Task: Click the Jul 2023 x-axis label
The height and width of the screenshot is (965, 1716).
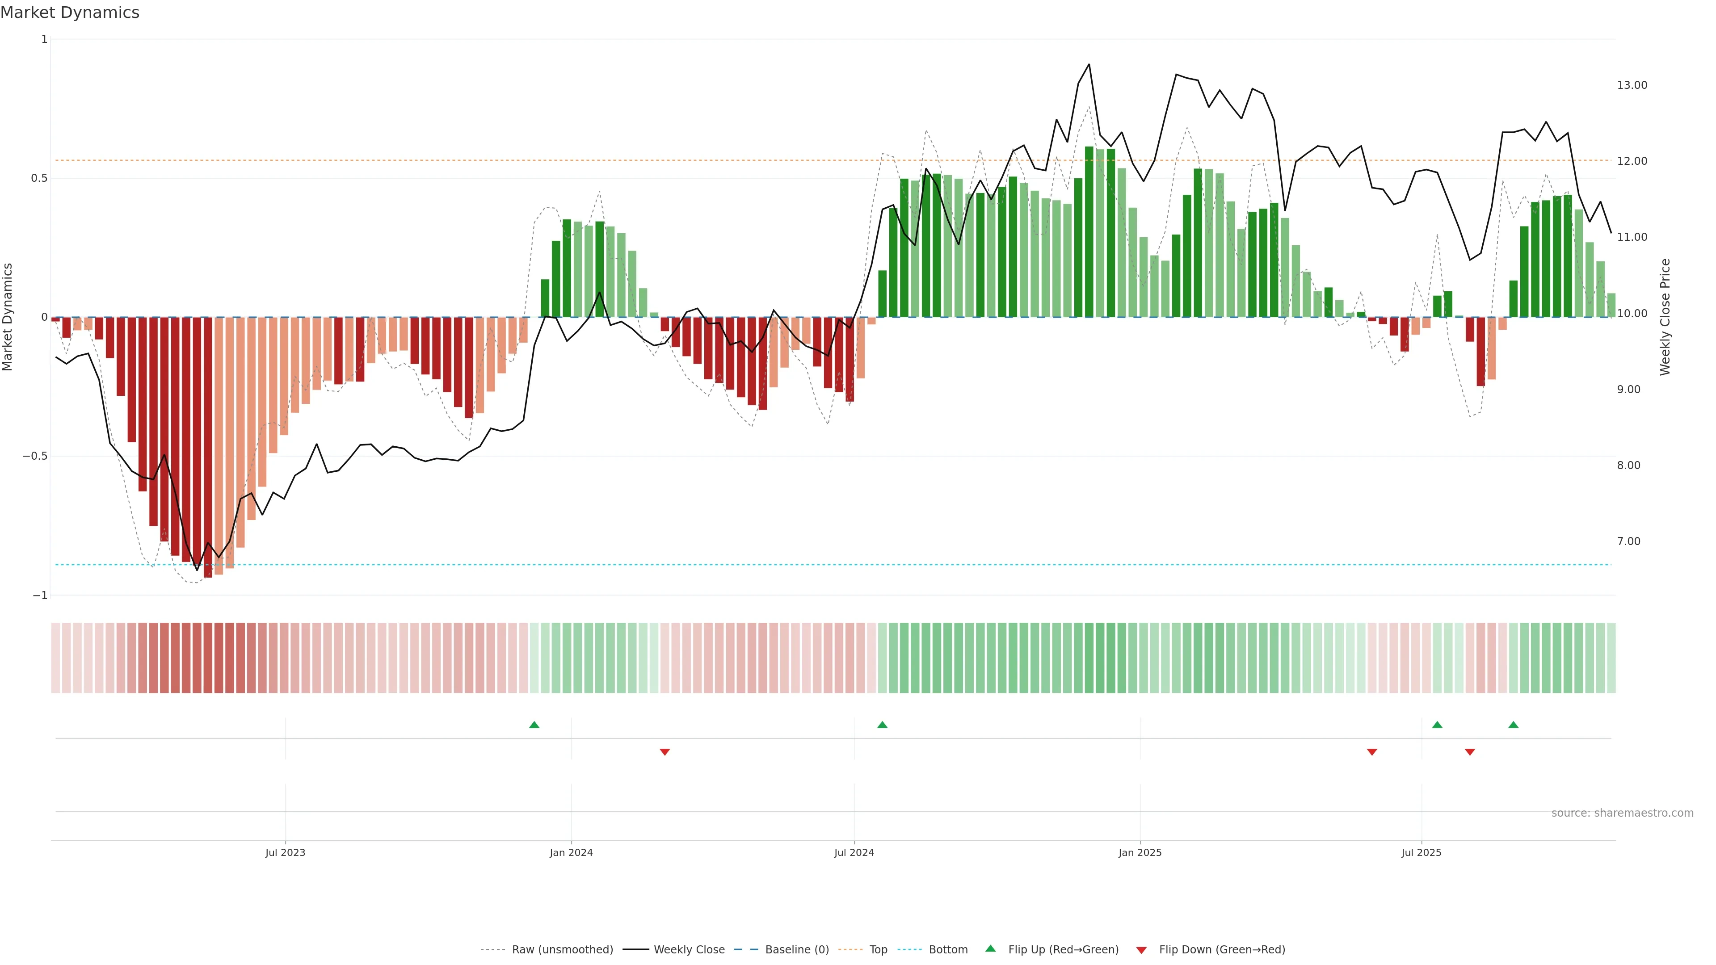Action: [x=285, y=852]
